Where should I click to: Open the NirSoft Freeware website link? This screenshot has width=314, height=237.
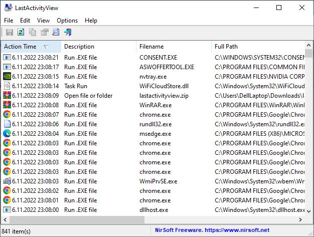[212, 230]
